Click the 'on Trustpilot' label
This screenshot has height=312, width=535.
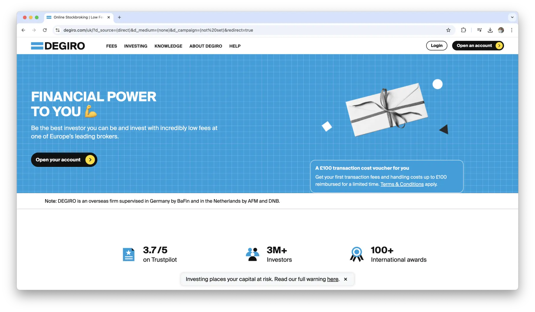click(160, 260)
